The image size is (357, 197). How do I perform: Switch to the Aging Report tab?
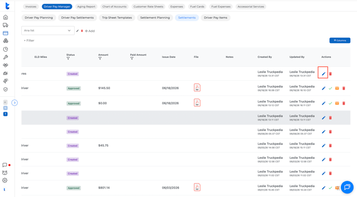point(86,6)
